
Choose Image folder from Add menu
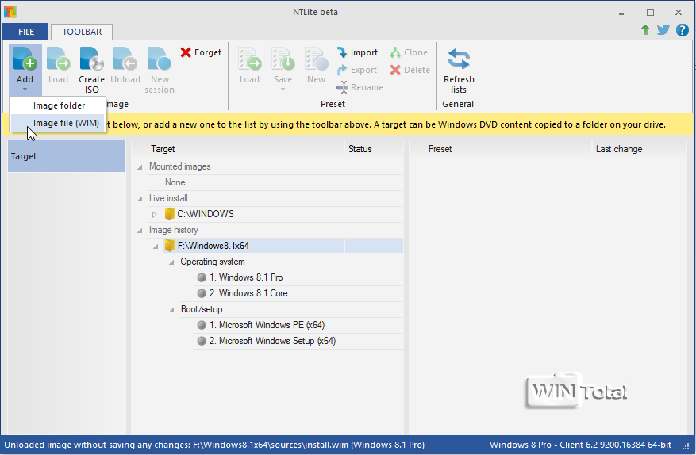(58, 105)
